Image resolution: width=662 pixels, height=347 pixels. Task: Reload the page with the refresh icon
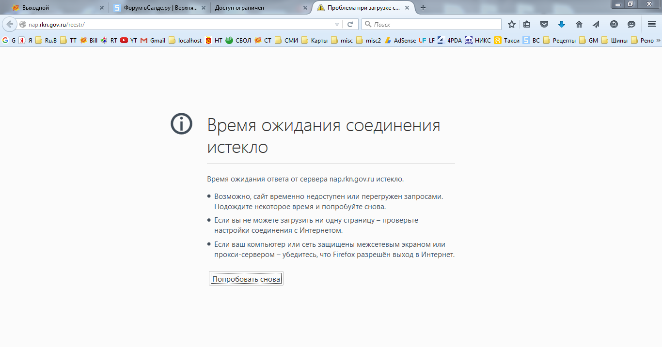coord(350,24)
